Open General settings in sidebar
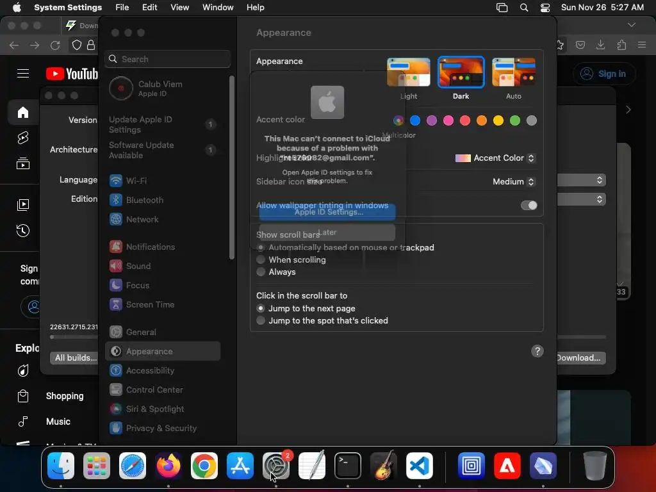This screenshot has width=656, height=492. pyautogui.click(x=163, y=332)
